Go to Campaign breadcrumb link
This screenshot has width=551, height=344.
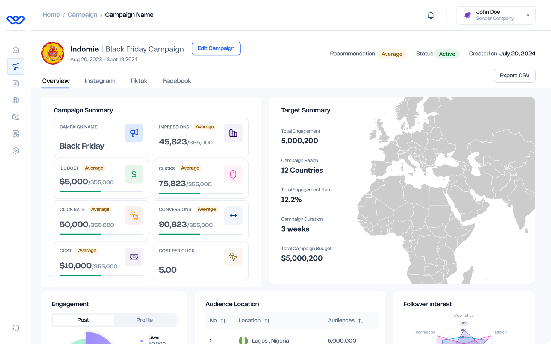pyautogui.click(x=82, y=15)
